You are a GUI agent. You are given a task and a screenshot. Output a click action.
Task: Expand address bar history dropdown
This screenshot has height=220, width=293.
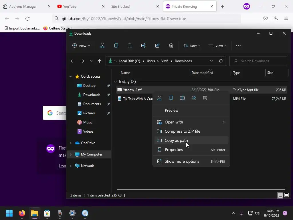(x=211, y=61)
